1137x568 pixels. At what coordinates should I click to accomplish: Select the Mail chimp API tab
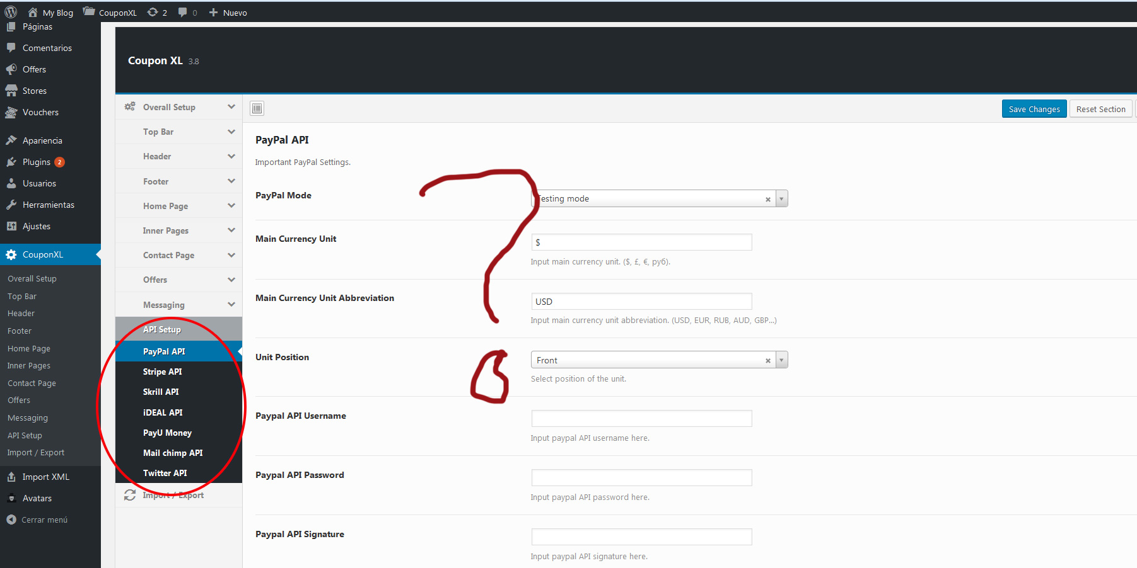(179, 453)
